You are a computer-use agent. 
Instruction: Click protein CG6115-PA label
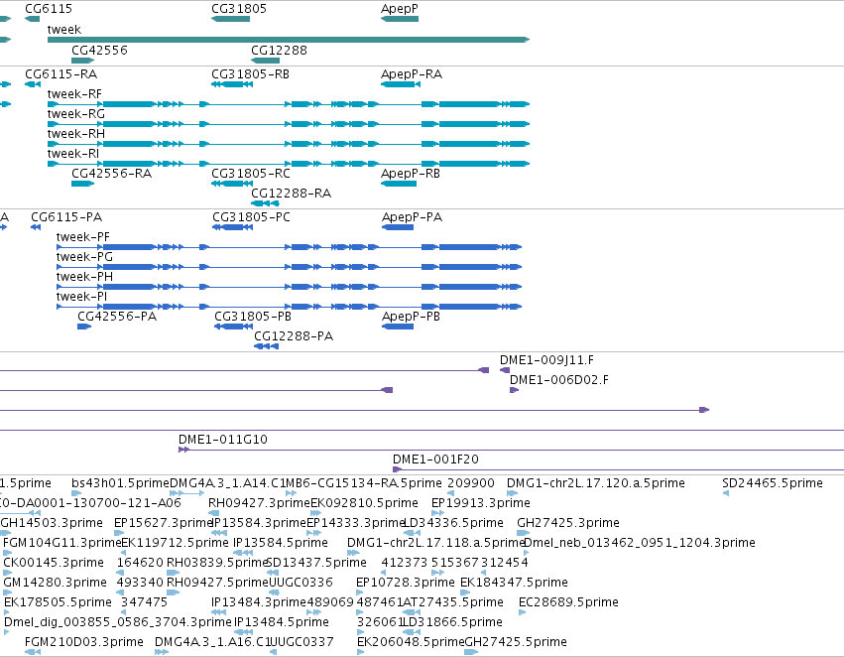[66, 217]
